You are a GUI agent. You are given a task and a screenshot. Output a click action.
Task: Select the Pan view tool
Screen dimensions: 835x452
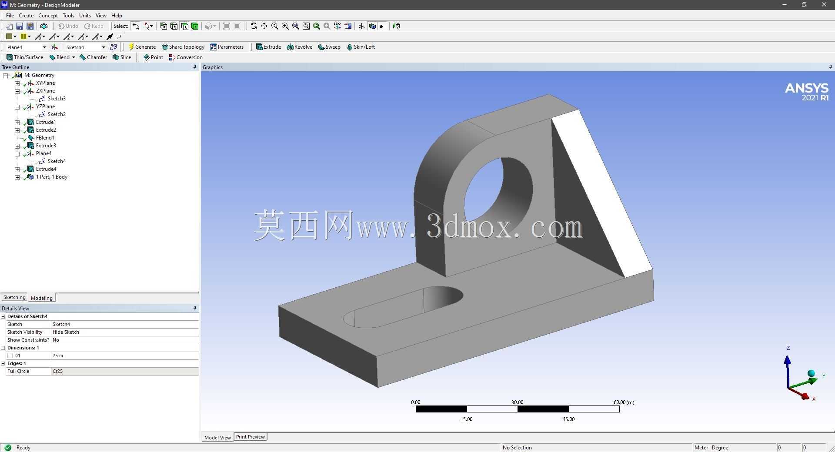[x=264, y=26]
